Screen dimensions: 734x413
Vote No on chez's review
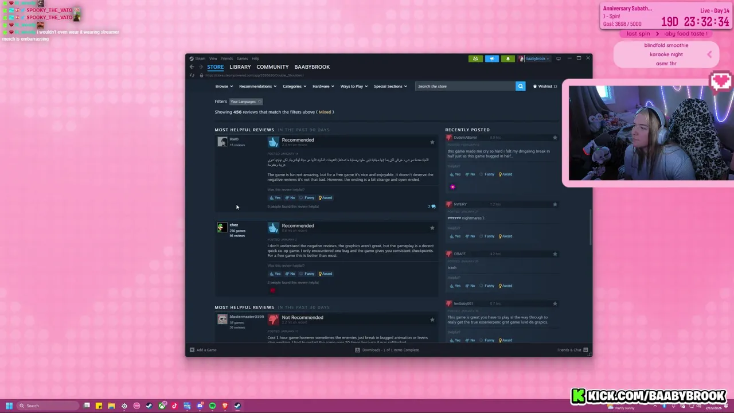(x=290, y=274)
